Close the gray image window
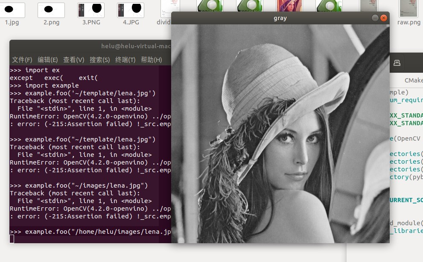This screenshot has width=423, height=262. click(384, 18)
